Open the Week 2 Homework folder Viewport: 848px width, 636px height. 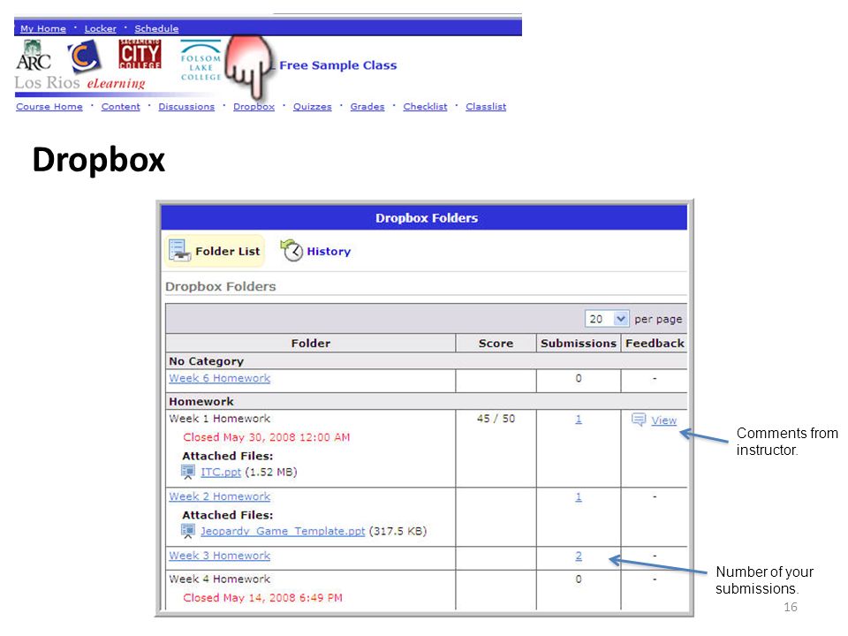[x=220, y=496]
